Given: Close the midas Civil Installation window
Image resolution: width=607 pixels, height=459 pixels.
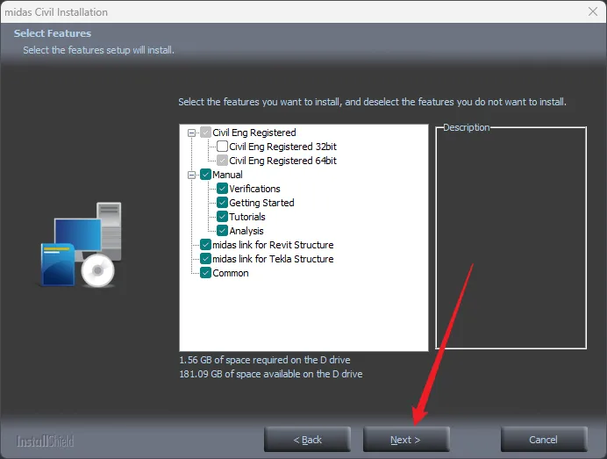Looking at the screenshot, I should [593, 11].
